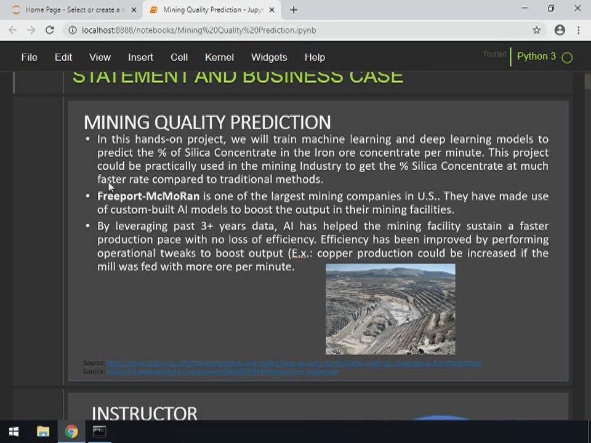This screenshot has height=443, width=591.
Task: Click the MINING QUALITY PREDICTION heading
Action: click(207, 122)
